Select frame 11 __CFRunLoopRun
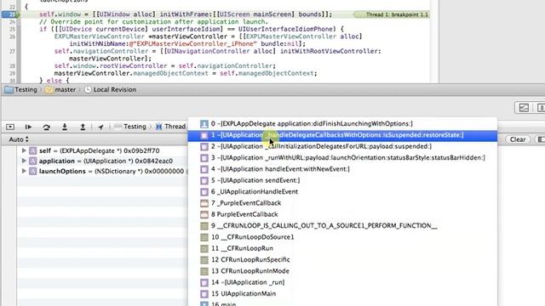Image resolution: width=545 pixels, height=306 pixels. click(x=342, y=248)
